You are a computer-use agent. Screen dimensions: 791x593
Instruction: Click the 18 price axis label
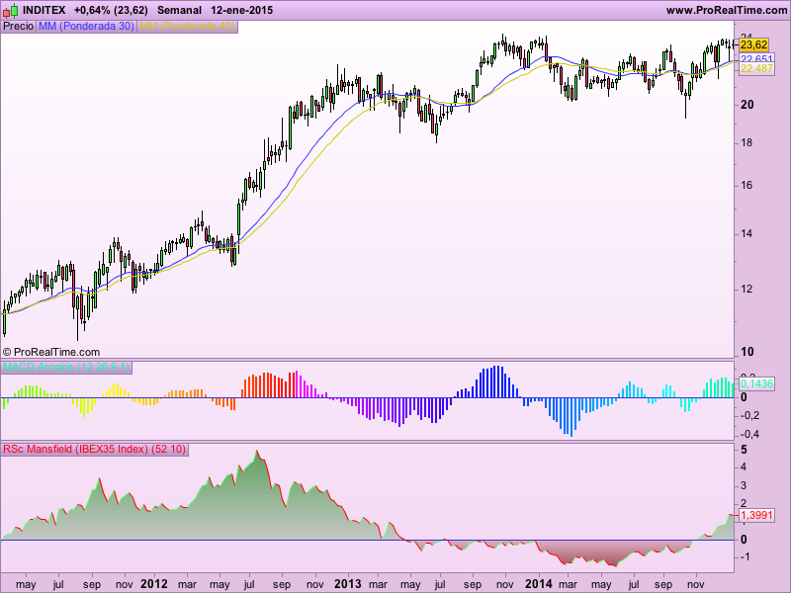747,142
